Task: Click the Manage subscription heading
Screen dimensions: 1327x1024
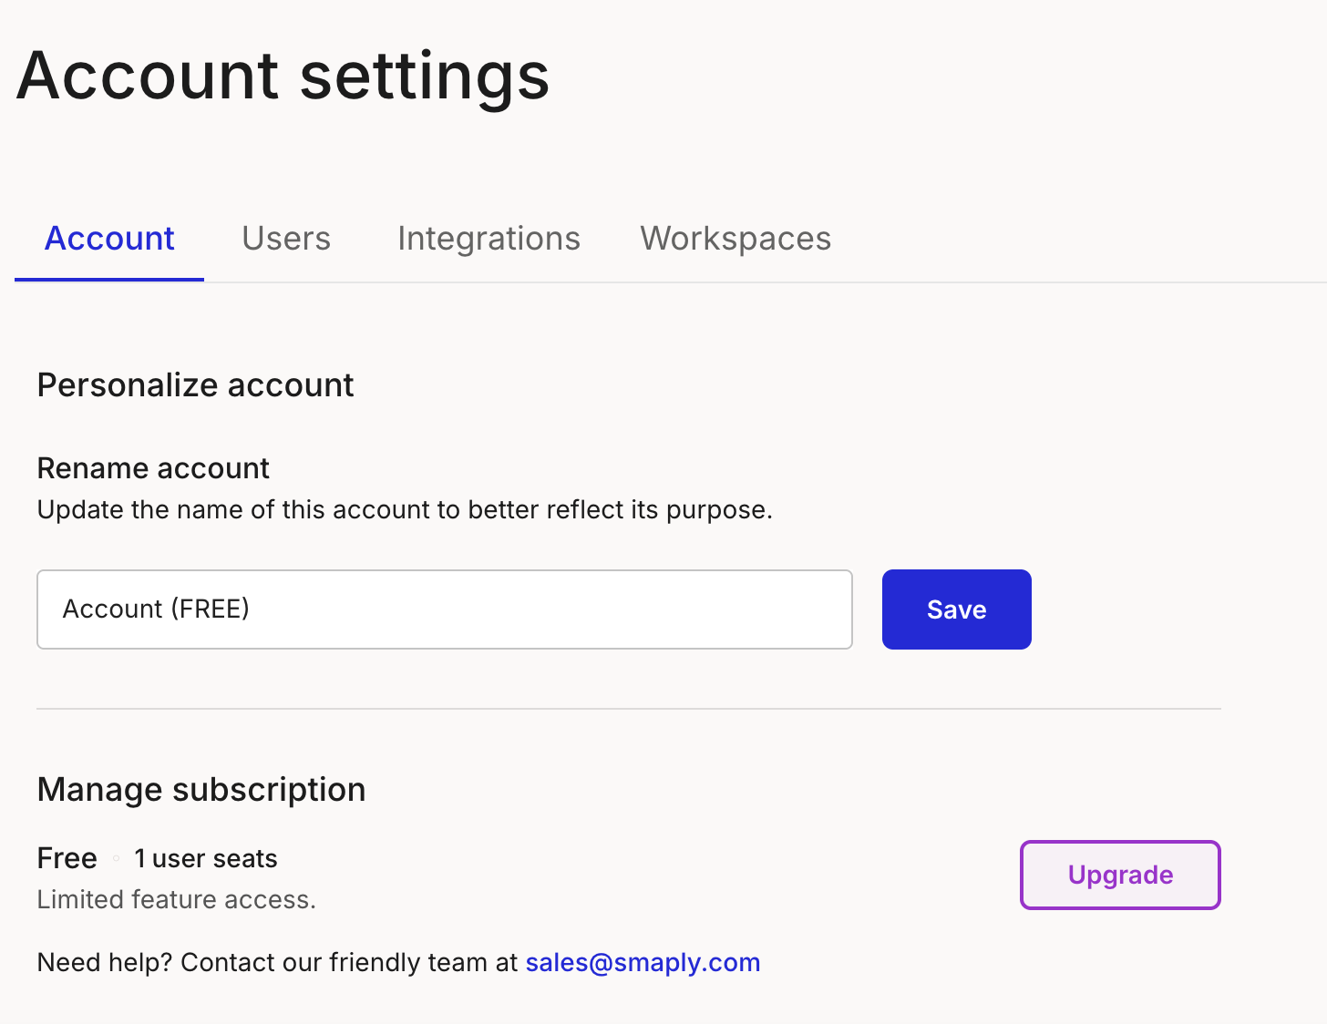Action: coord(201,790)
